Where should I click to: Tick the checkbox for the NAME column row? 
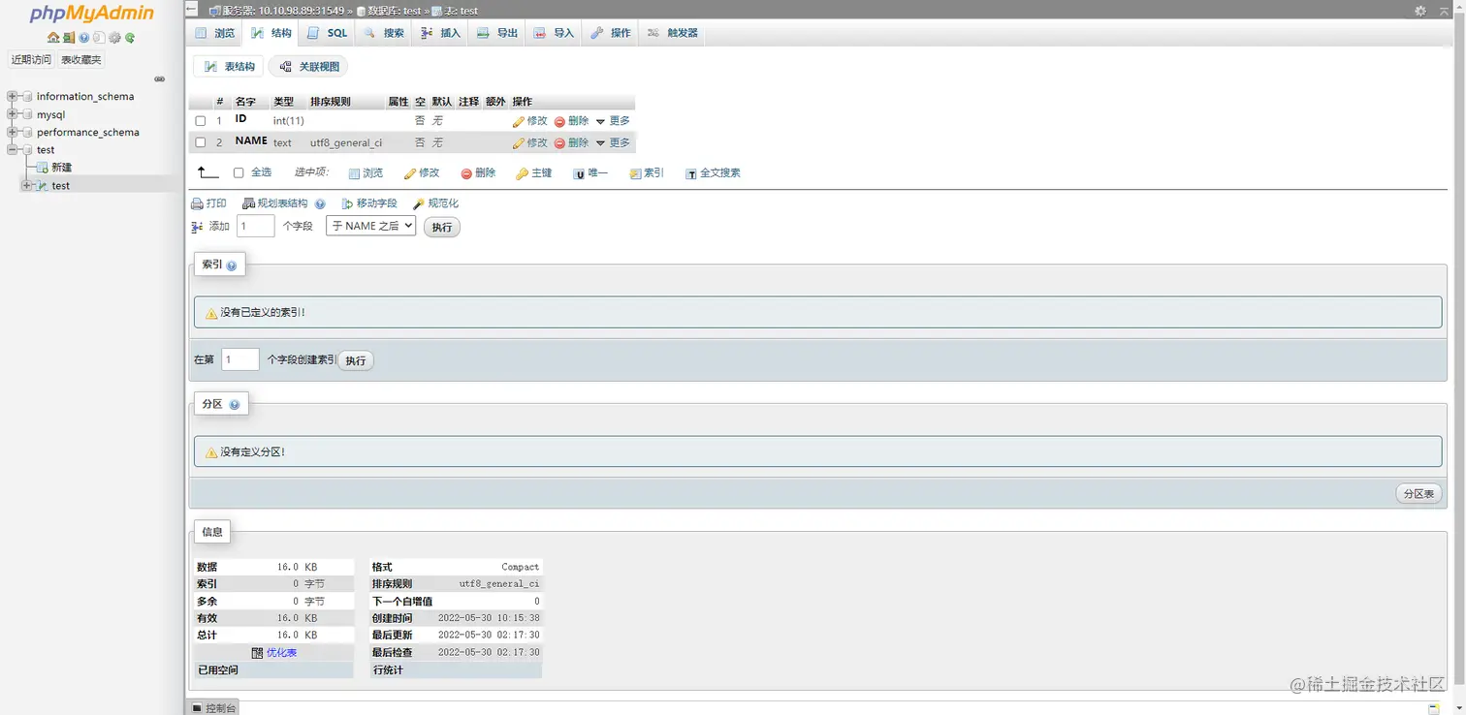[201, 142]
